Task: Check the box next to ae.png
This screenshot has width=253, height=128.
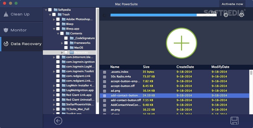Action: pos(105,110)
